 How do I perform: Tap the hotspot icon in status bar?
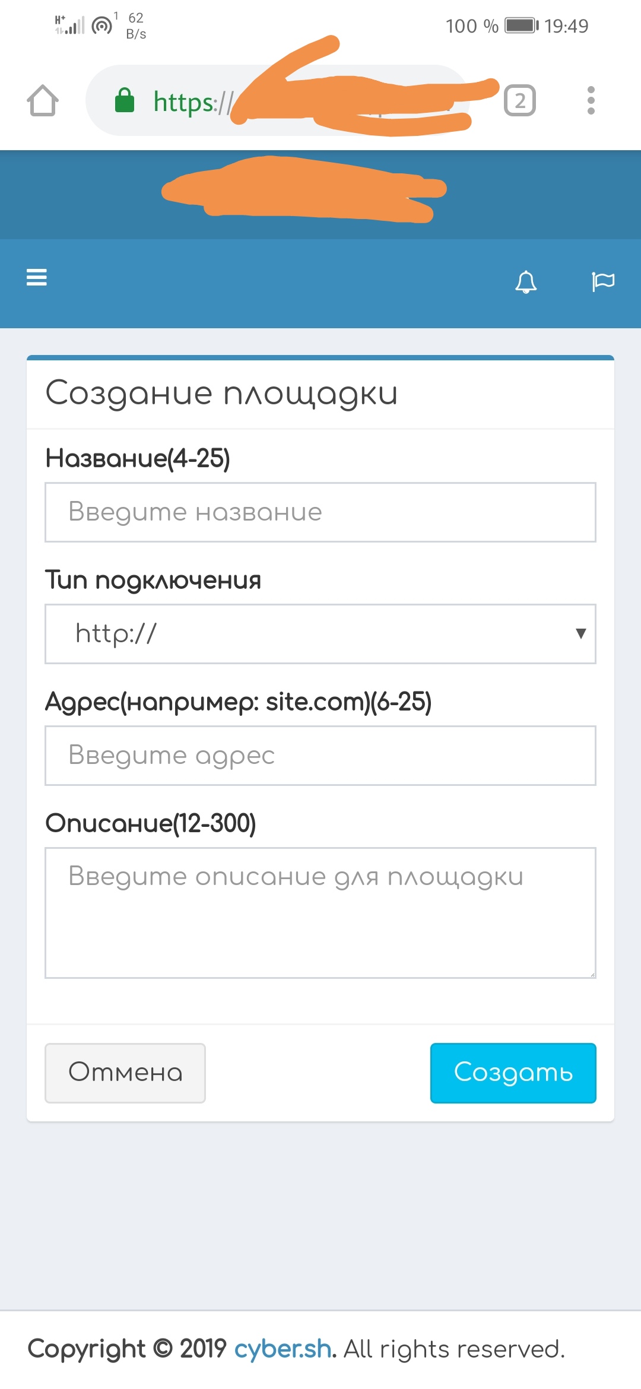[103, 26]
